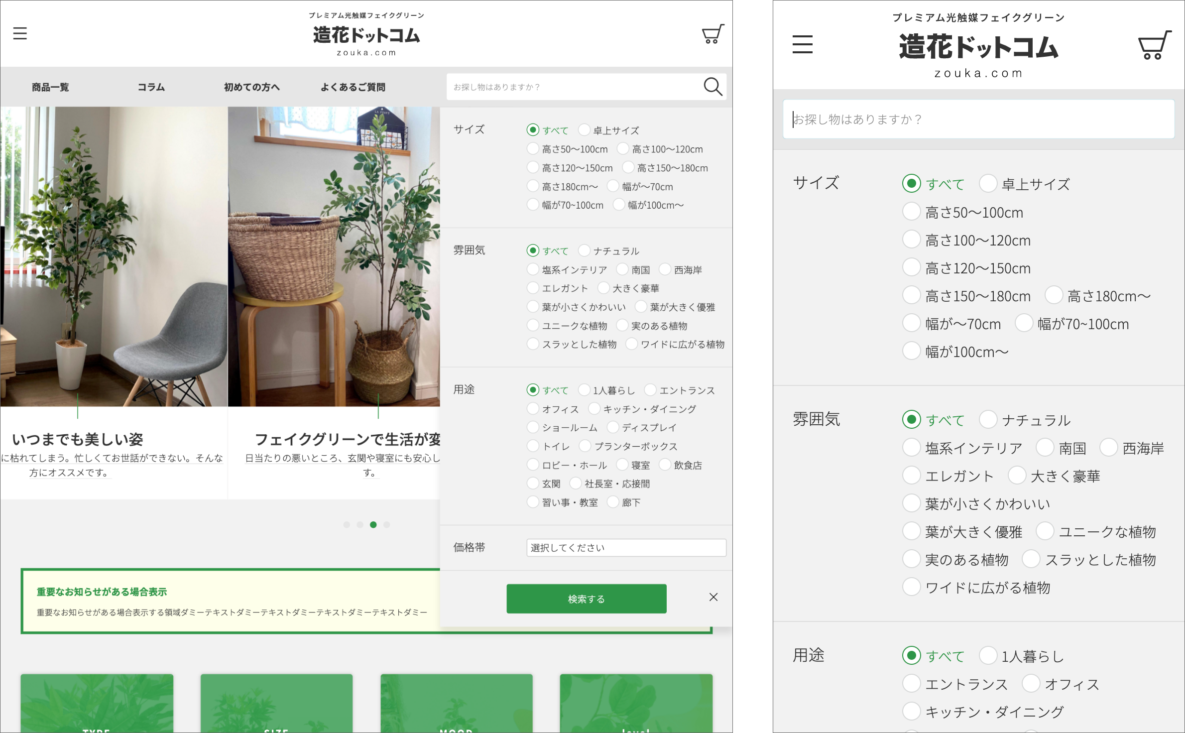Select 西海岸 radio in desktop panel
Viewport: 1185px width, 733px height.
point(665,269)
